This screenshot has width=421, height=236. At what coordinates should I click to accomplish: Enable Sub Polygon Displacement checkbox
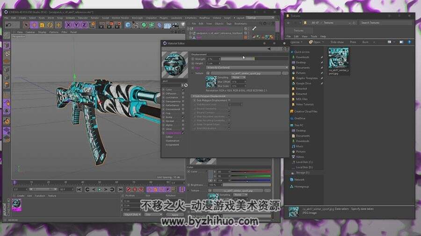(229, 100)
